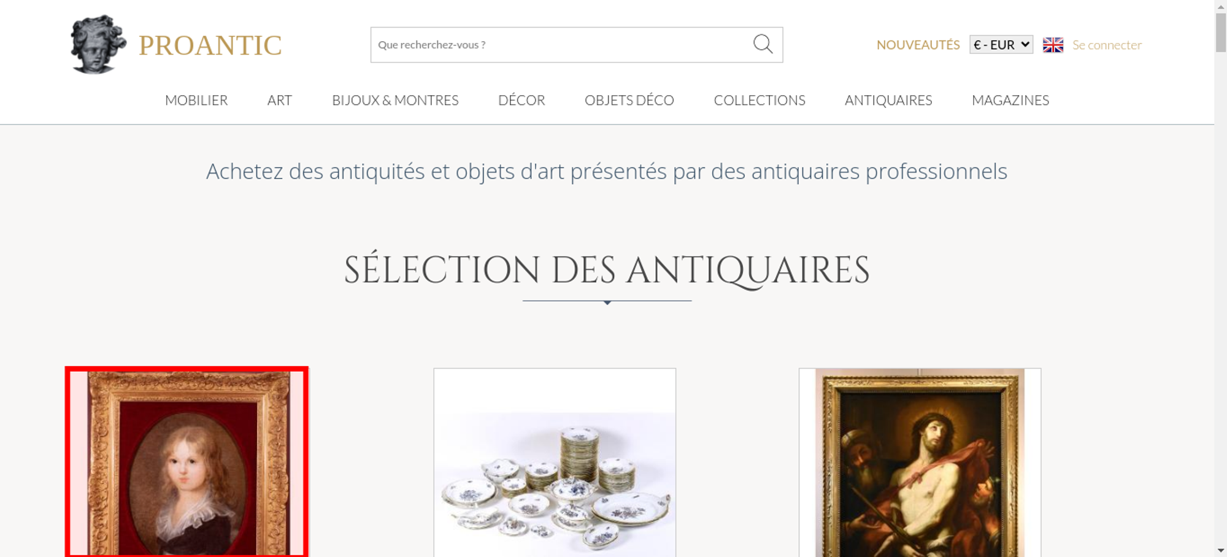Open the MOBILIER menu
This screenshot has height=557, width=1227.
point(196,100)
